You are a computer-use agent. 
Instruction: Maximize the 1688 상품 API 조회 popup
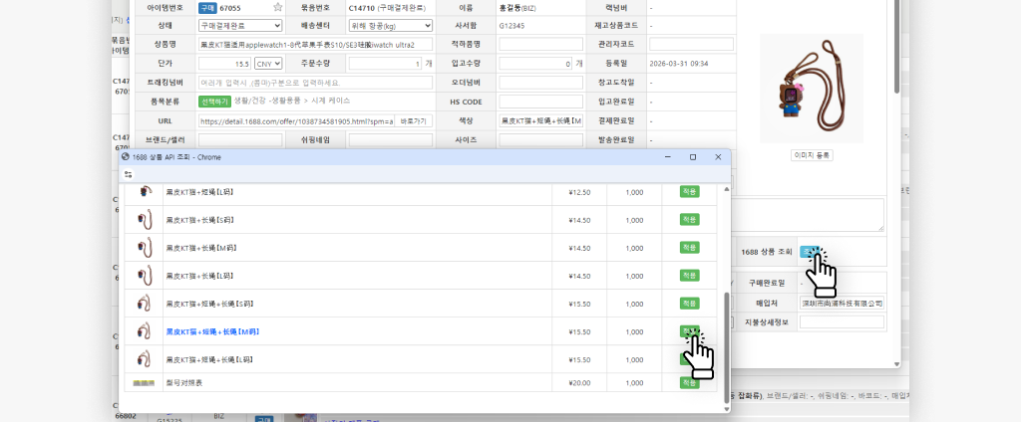693,157
